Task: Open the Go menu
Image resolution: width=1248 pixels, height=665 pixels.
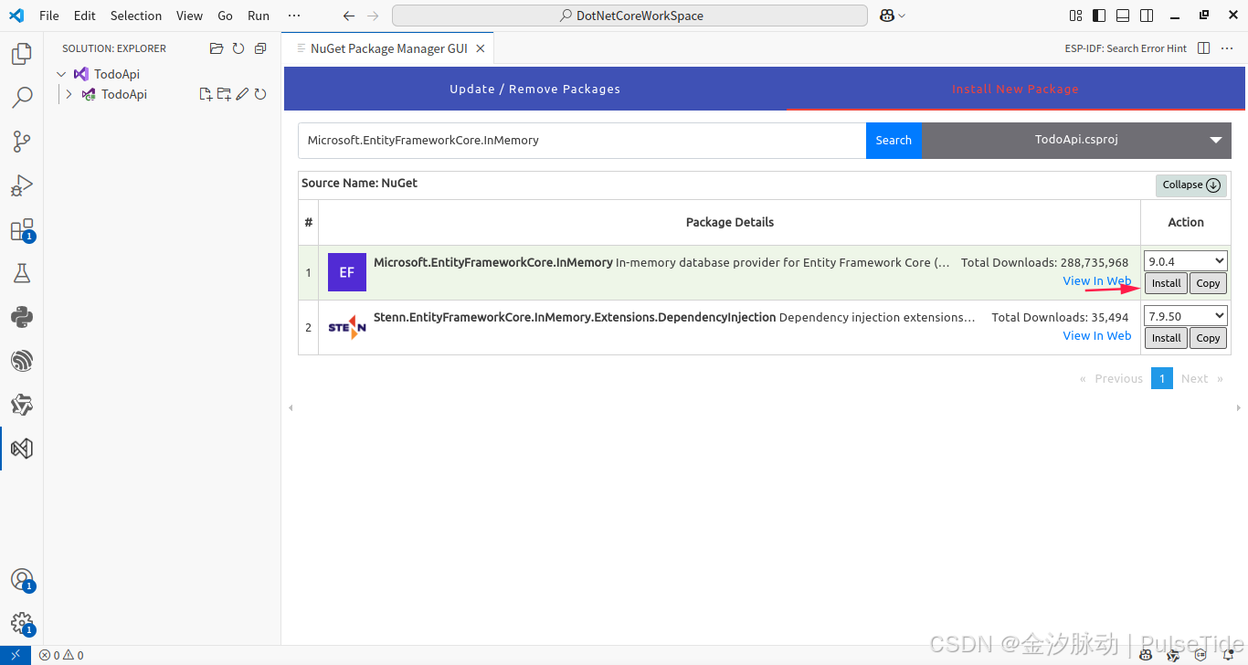Action: 226,16
